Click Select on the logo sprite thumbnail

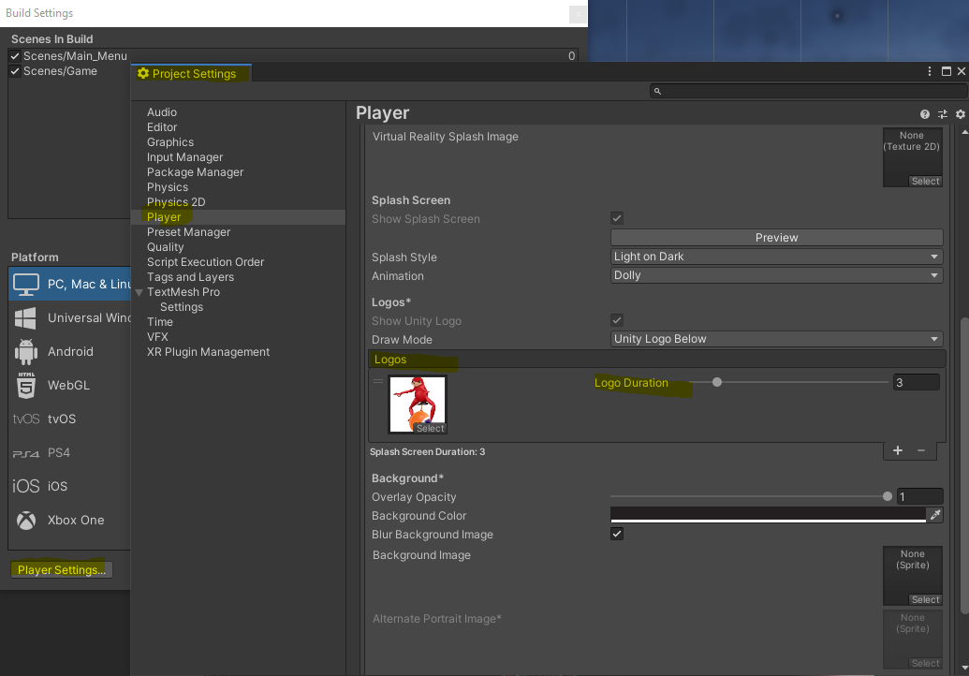point(430,428)
